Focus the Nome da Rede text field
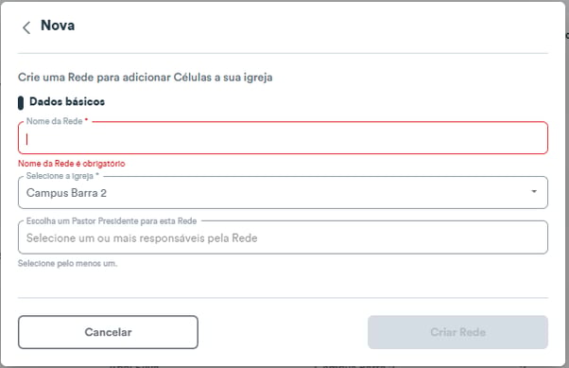569x368 pixels. point(283,138)
